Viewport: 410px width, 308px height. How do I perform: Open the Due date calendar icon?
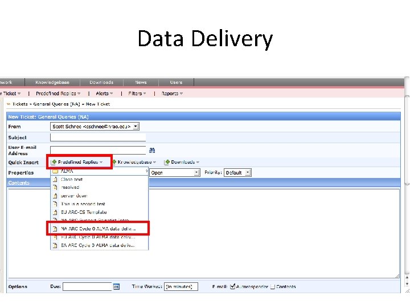tap(116, 286)
